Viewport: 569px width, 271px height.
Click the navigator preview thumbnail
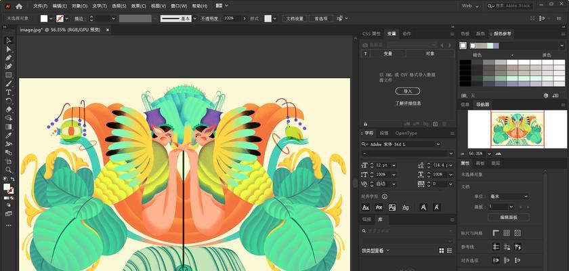click(x=517, y=129)
